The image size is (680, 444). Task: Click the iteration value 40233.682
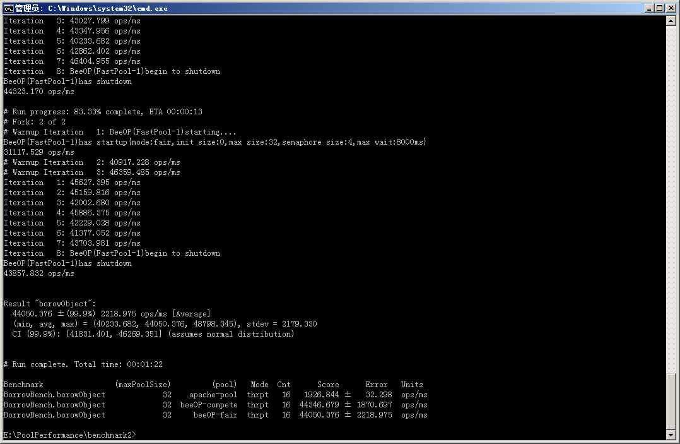point(90,41)
